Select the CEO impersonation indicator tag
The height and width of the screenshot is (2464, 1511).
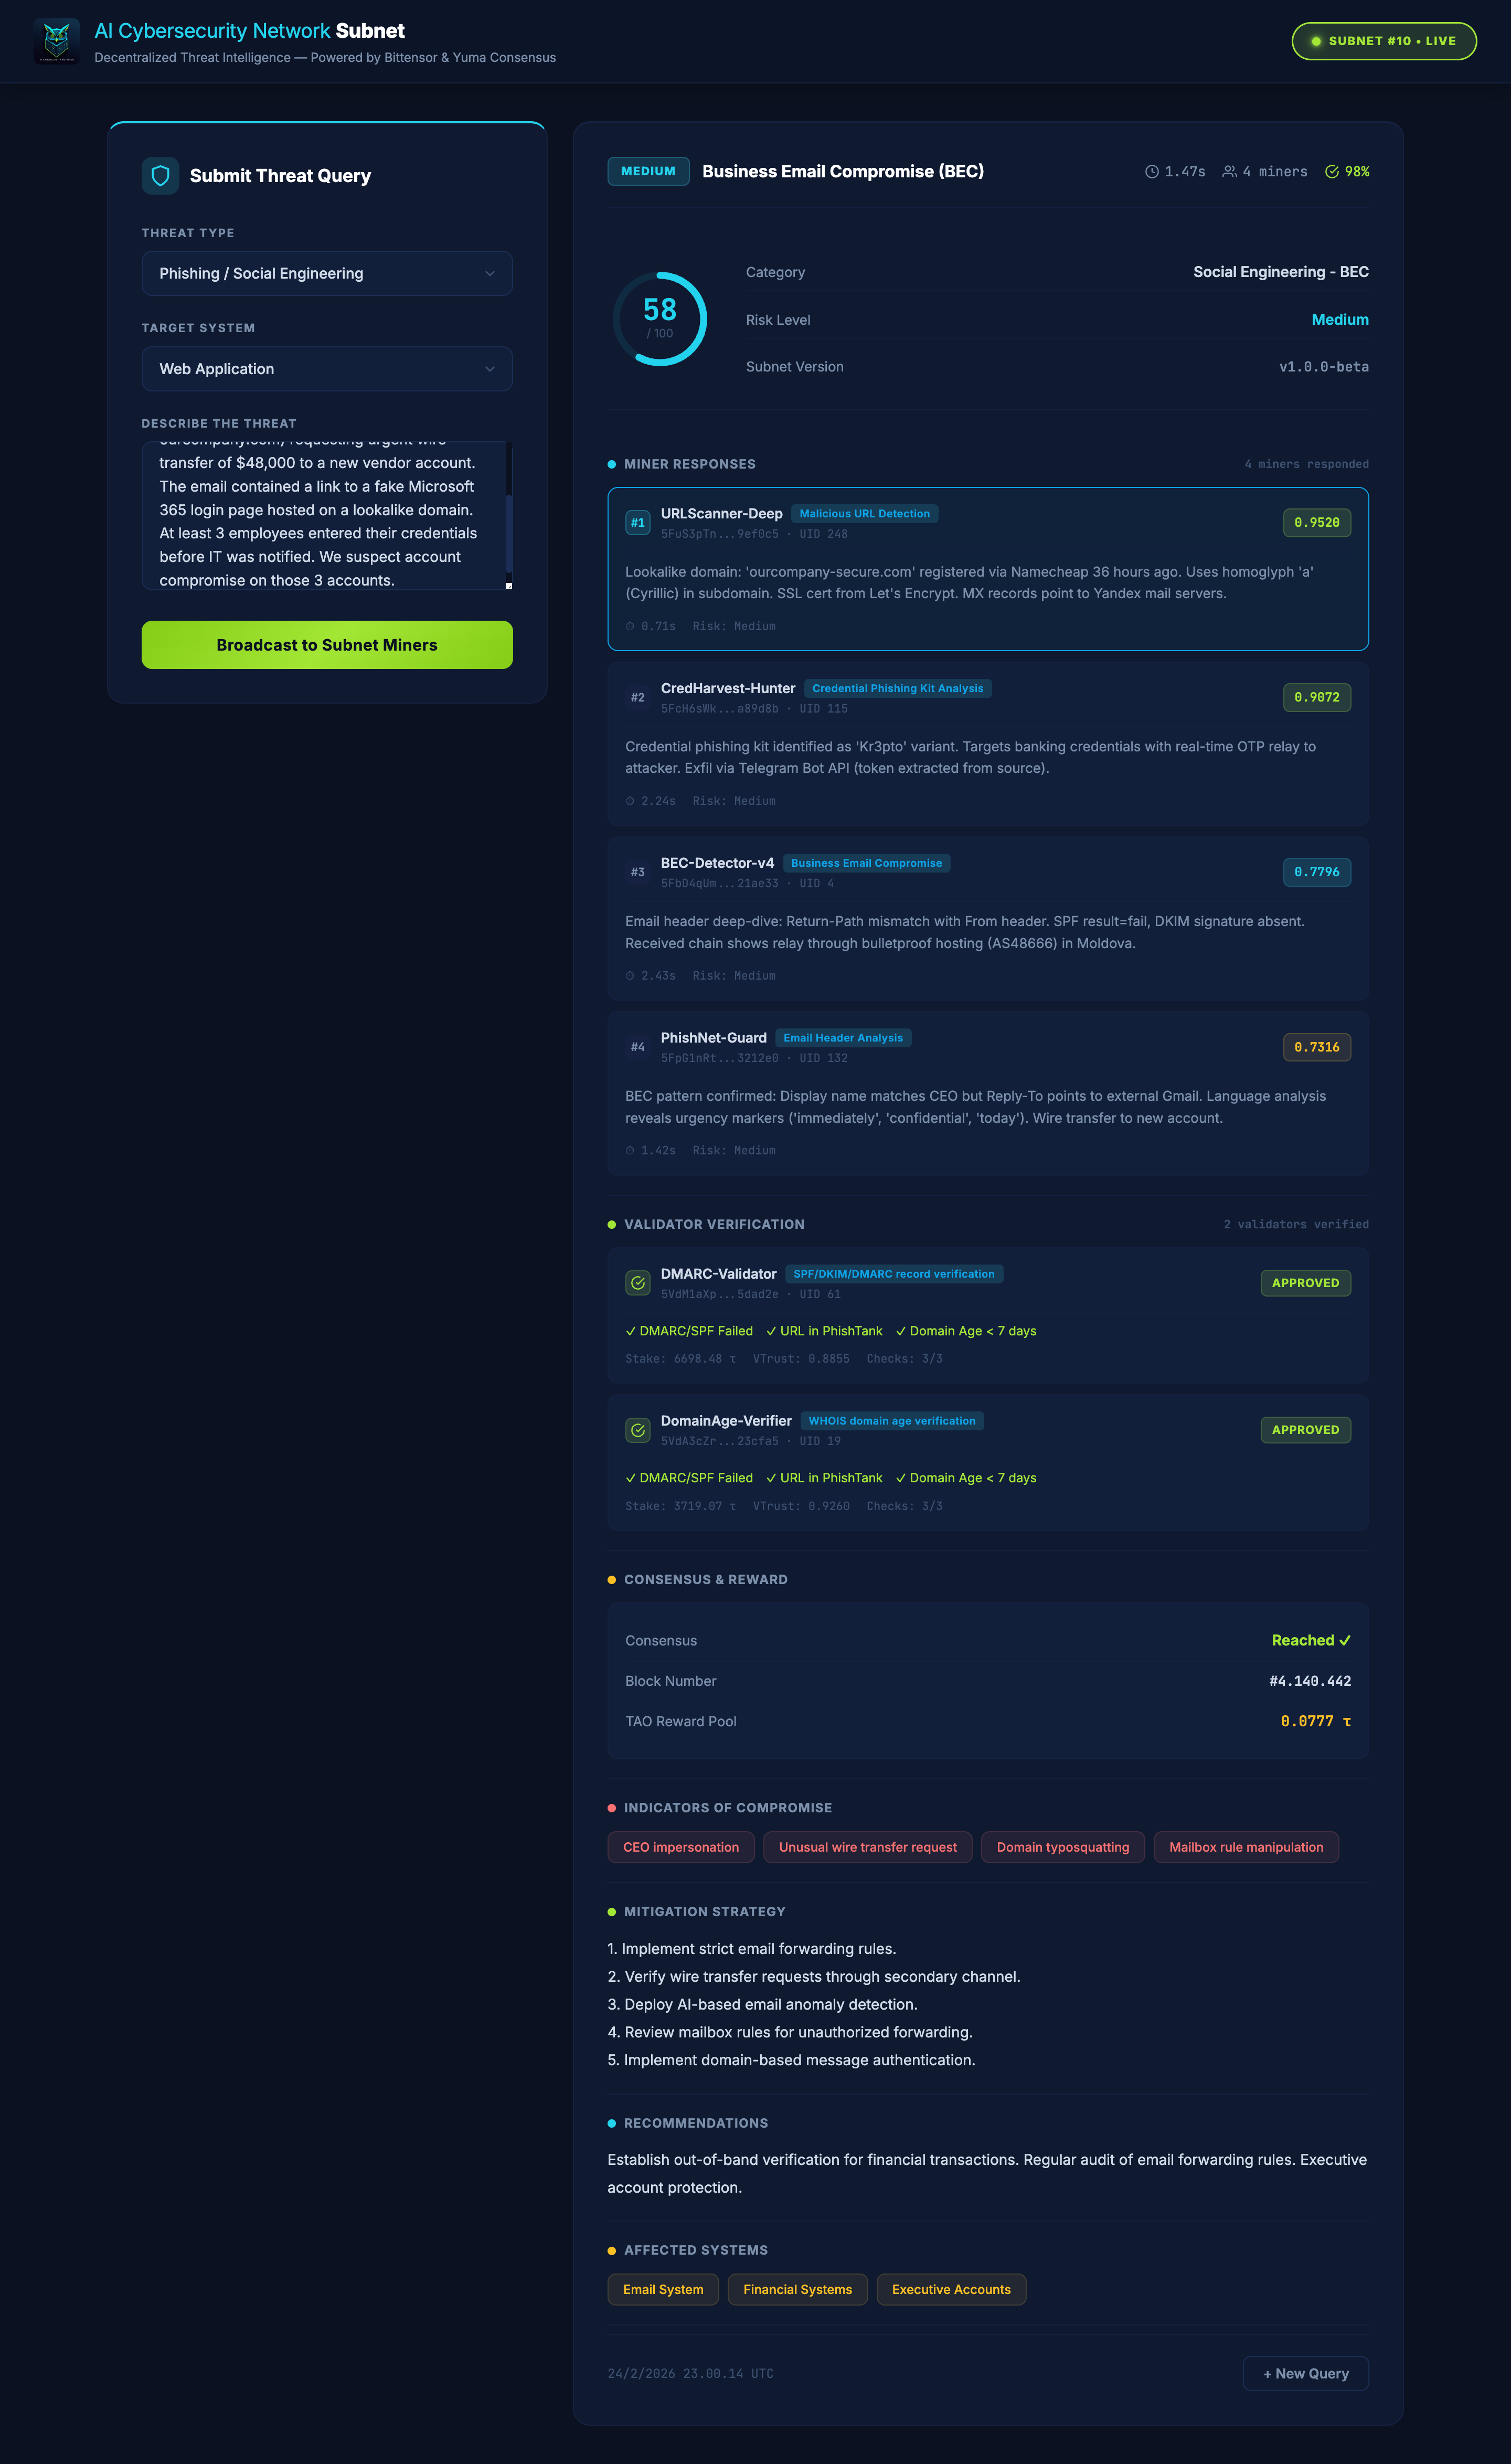[x=681, y=1847]
